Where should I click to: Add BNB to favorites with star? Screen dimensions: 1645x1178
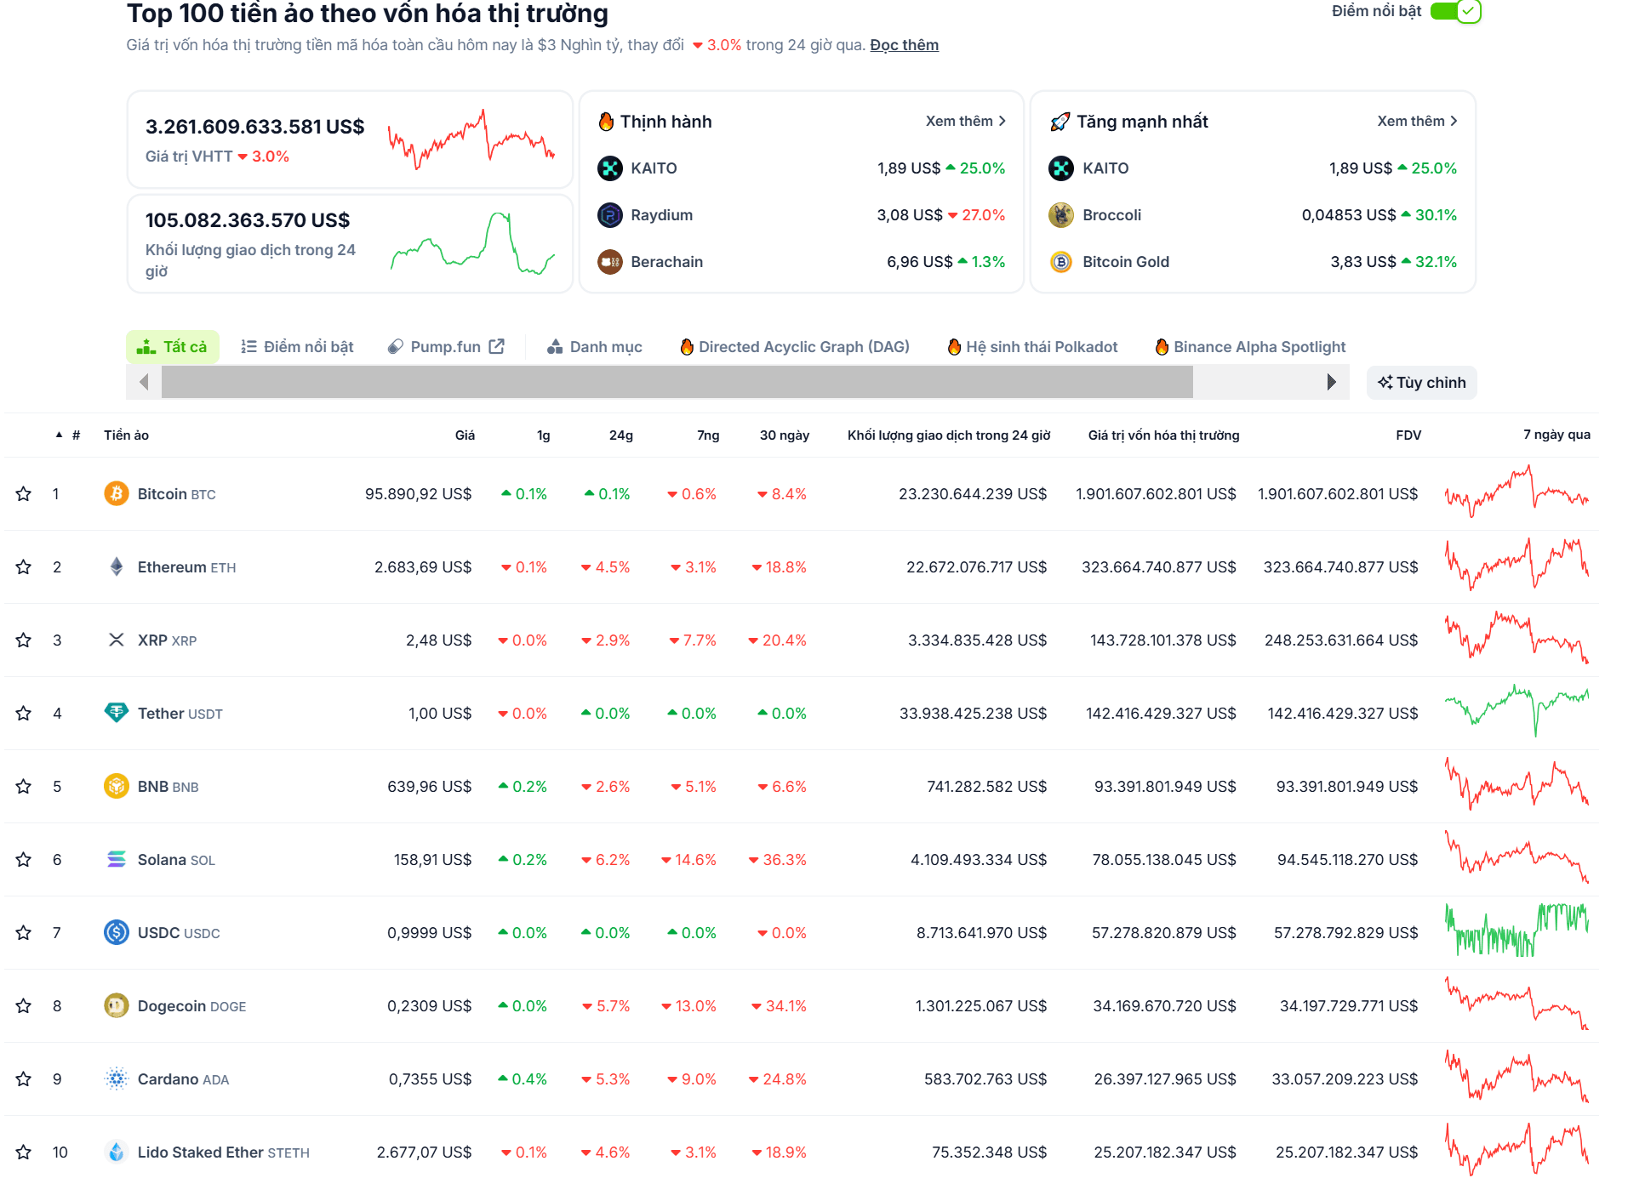(24, 787)
